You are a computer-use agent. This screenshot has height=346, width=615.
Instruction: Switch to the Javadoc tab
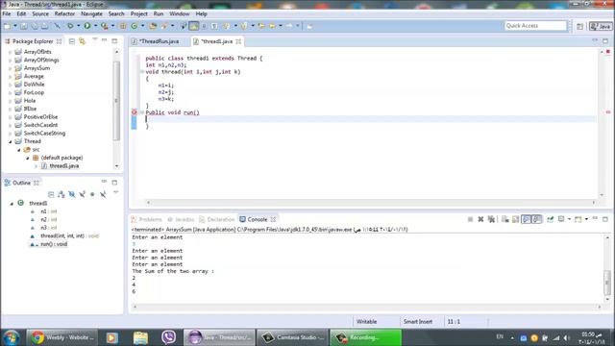coord(181,219)
